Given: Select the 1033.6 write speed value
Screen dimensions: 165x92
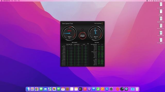Looking at the screenshot, I should (69, 37).
